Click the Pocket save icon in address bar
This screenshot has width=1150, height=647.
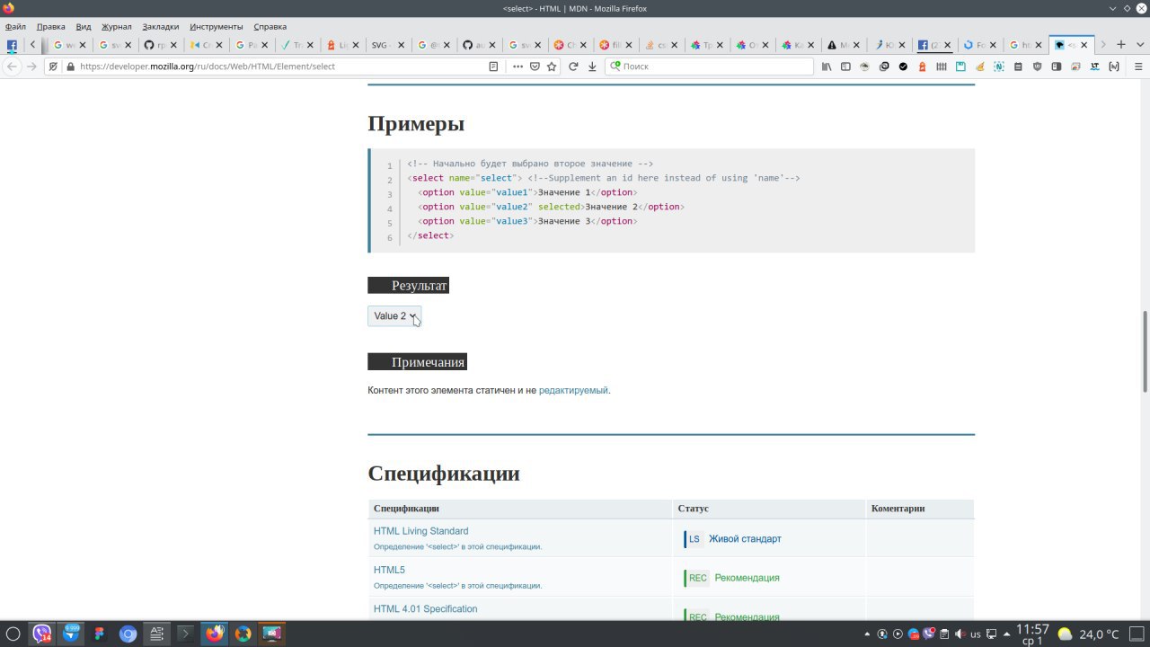pos(535,66)
